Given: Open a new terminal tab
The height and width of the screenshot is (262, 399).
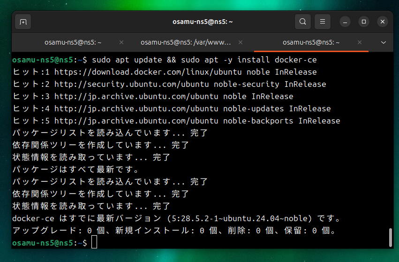Looking at the screenshot, I should (x=23, y=22).
